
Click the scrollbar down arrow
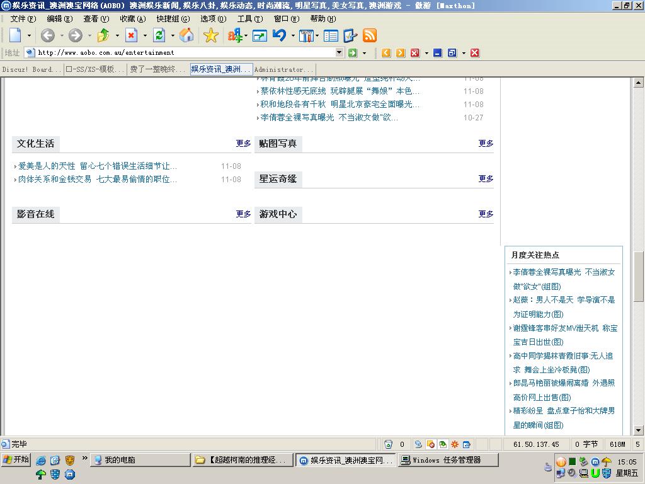pos(639,430)
